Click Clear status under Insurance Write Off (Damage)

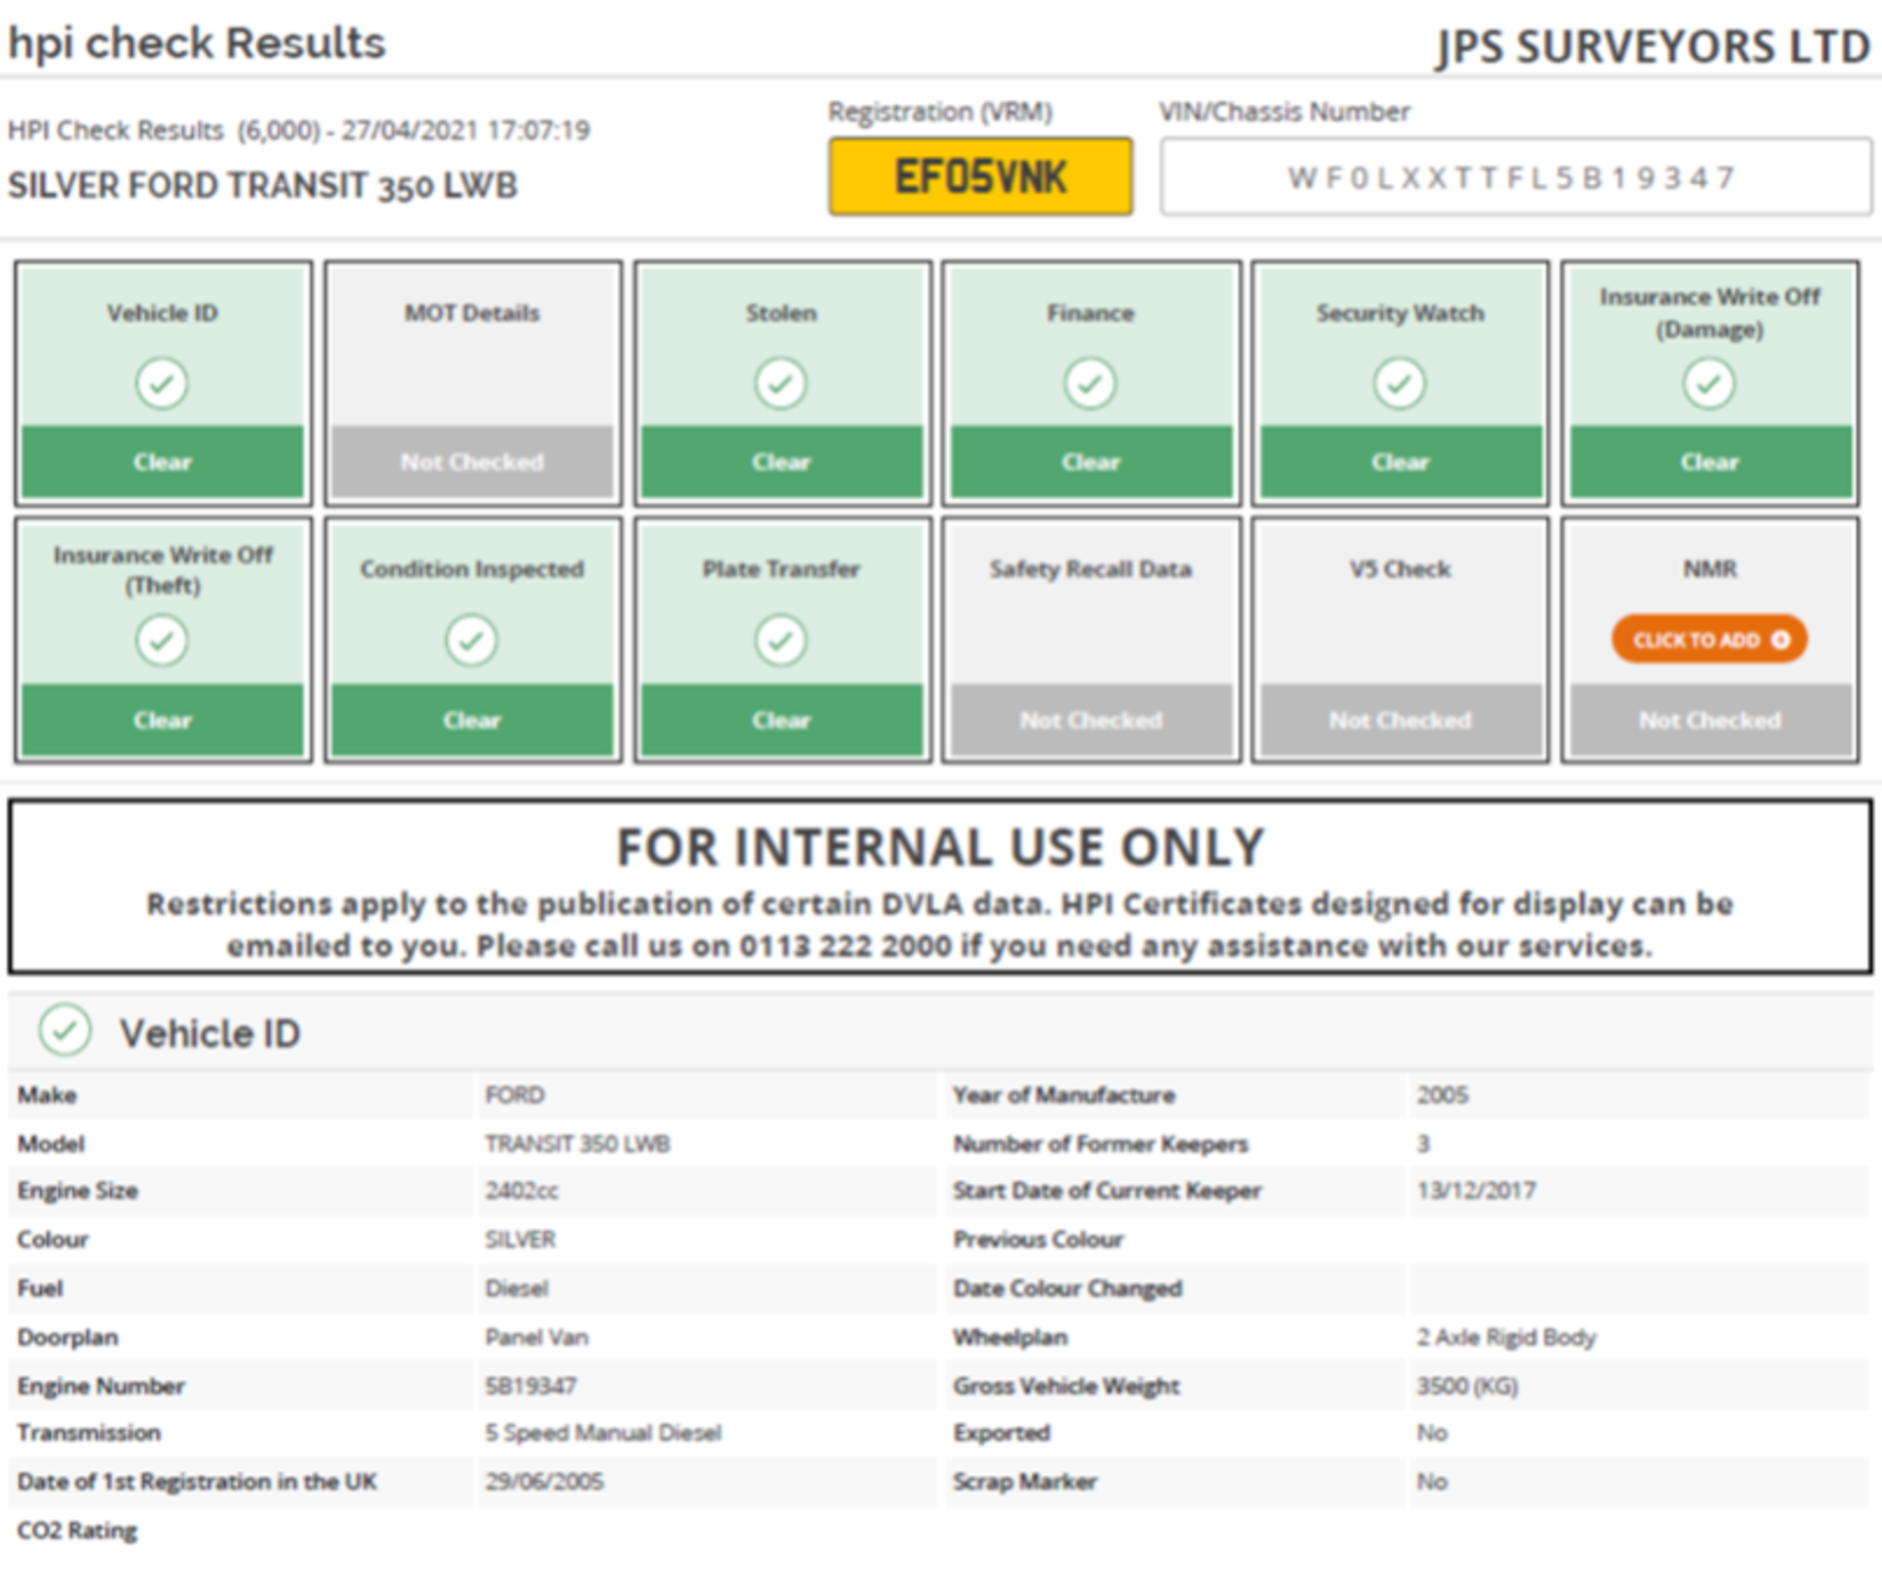(x=1710, y=462)
